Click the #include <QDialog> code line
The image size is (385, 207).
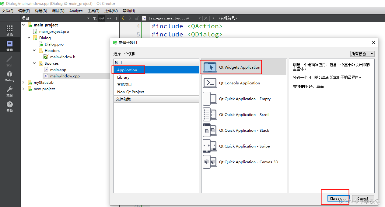coord(187,34)
